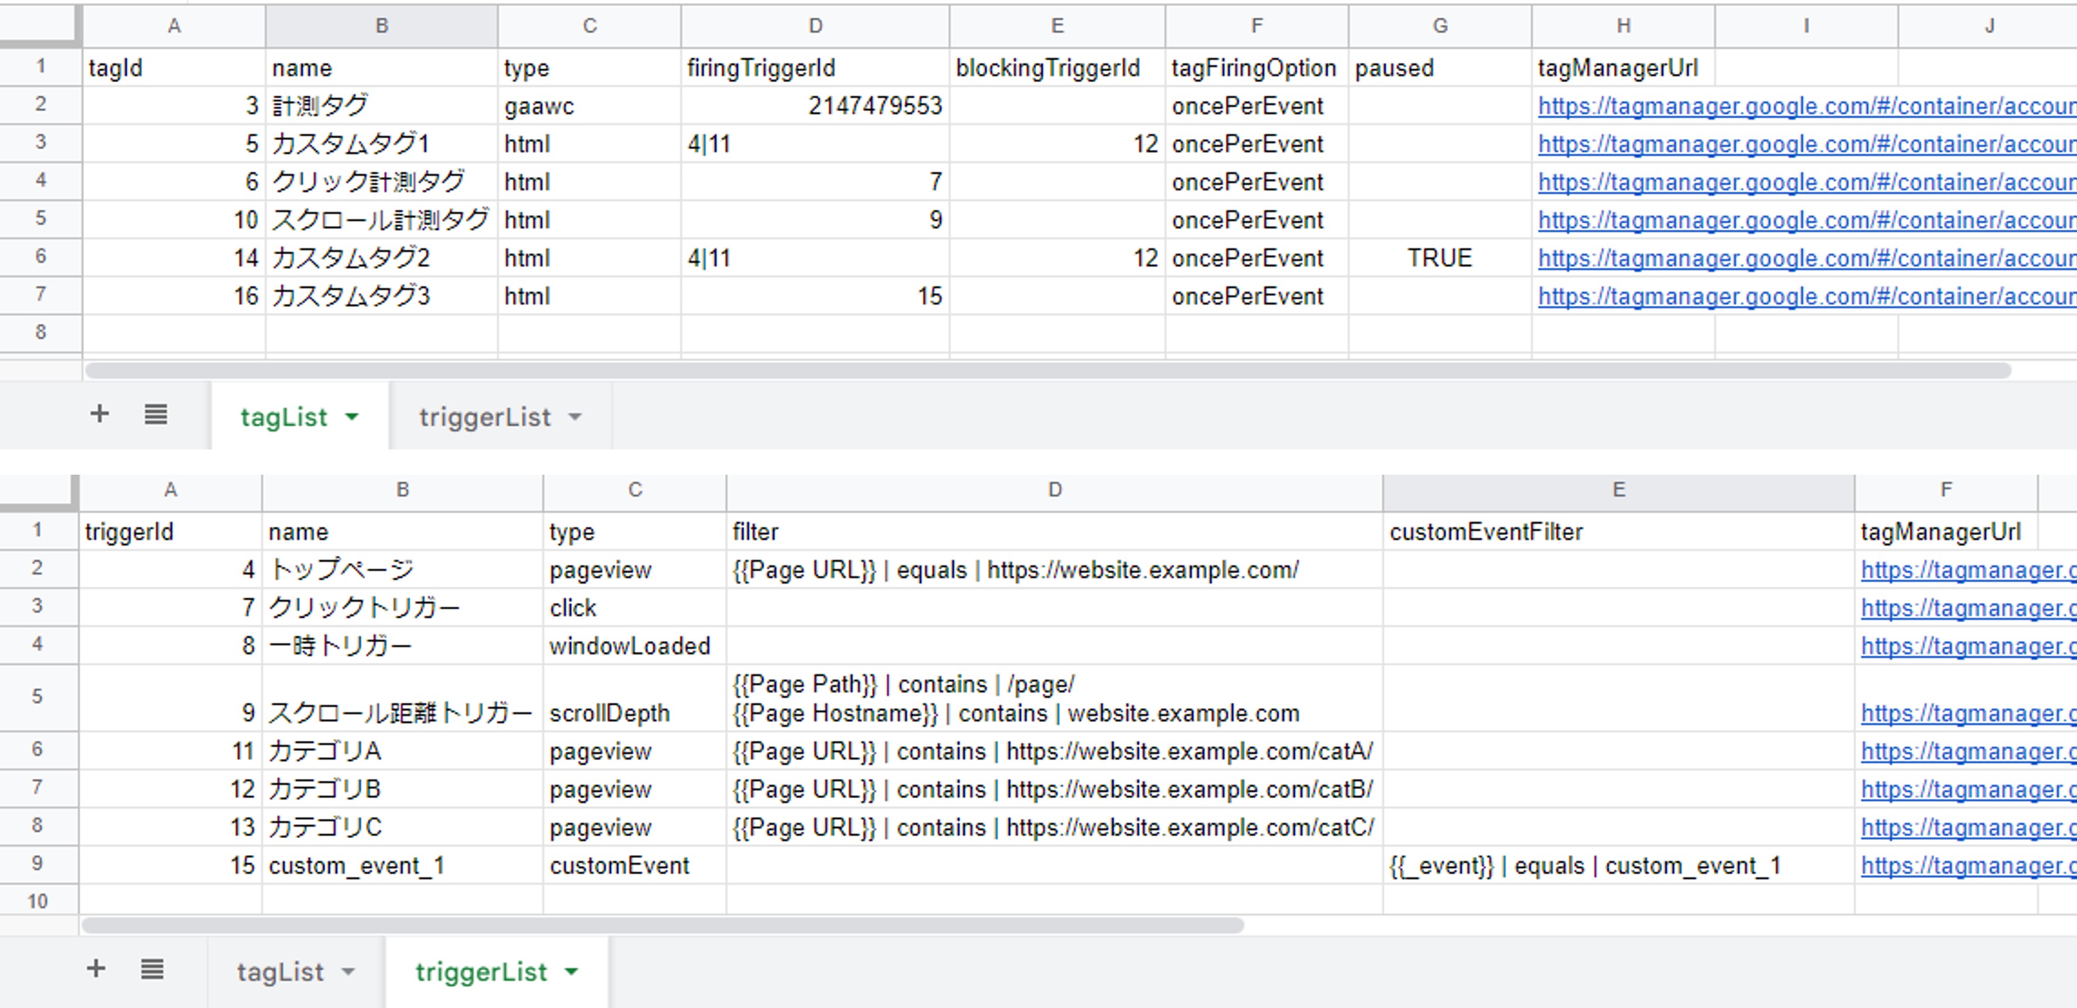This screenshot has width=2077, height=1008.
Task: Open Tag Manager link for スクロール距離トリガー row
Action: tap(1968, 713)
